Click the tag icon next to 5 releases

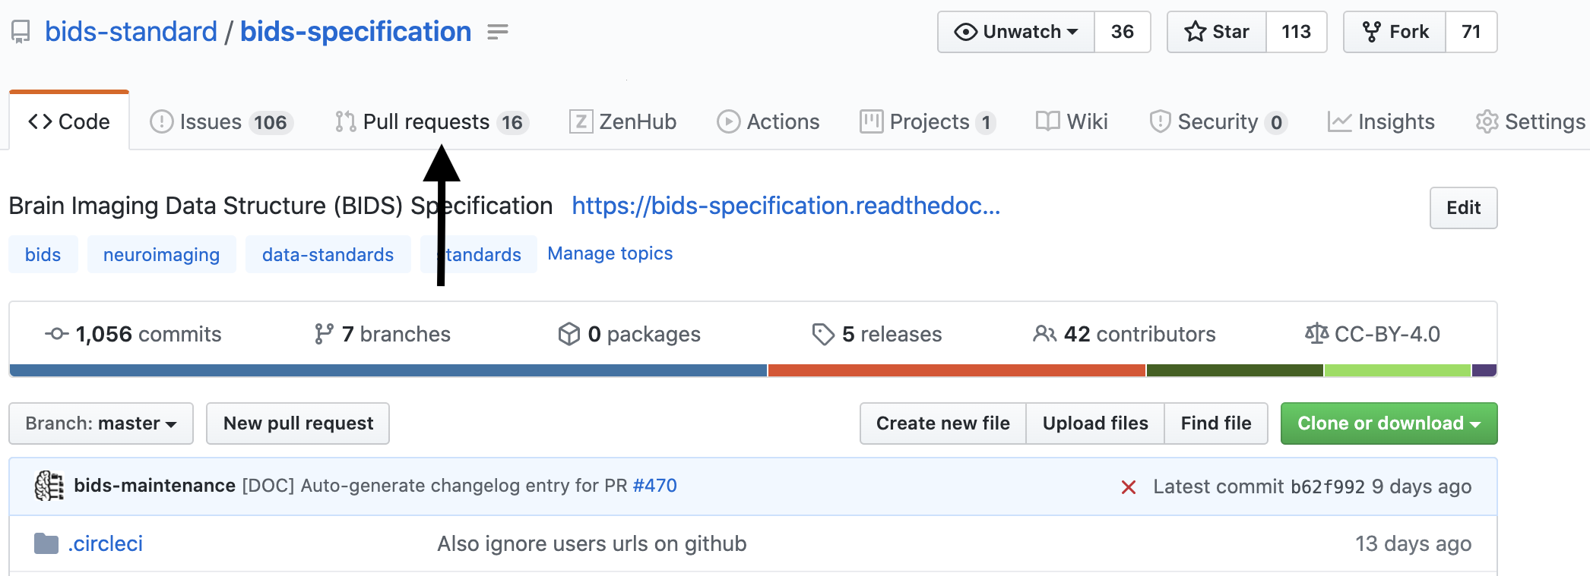(822, 334)
